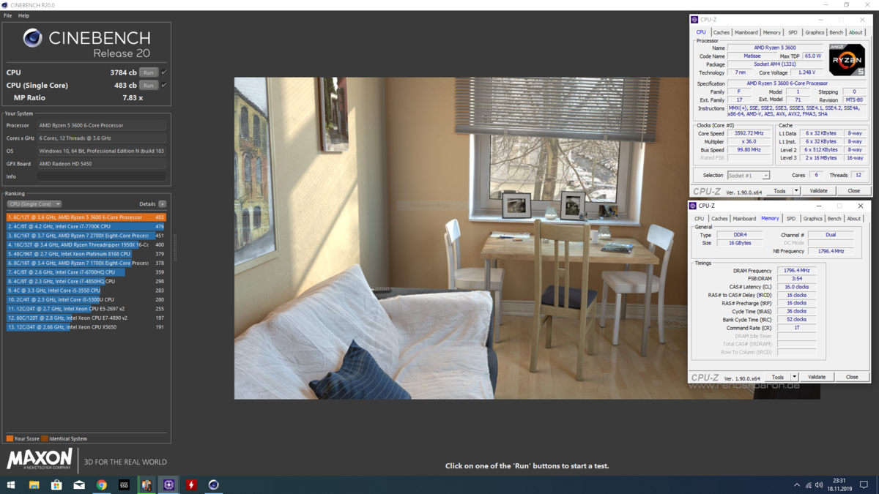Switch to the Cinebench taskbar icon
879x494 pixels.
(x=214, y=485)
